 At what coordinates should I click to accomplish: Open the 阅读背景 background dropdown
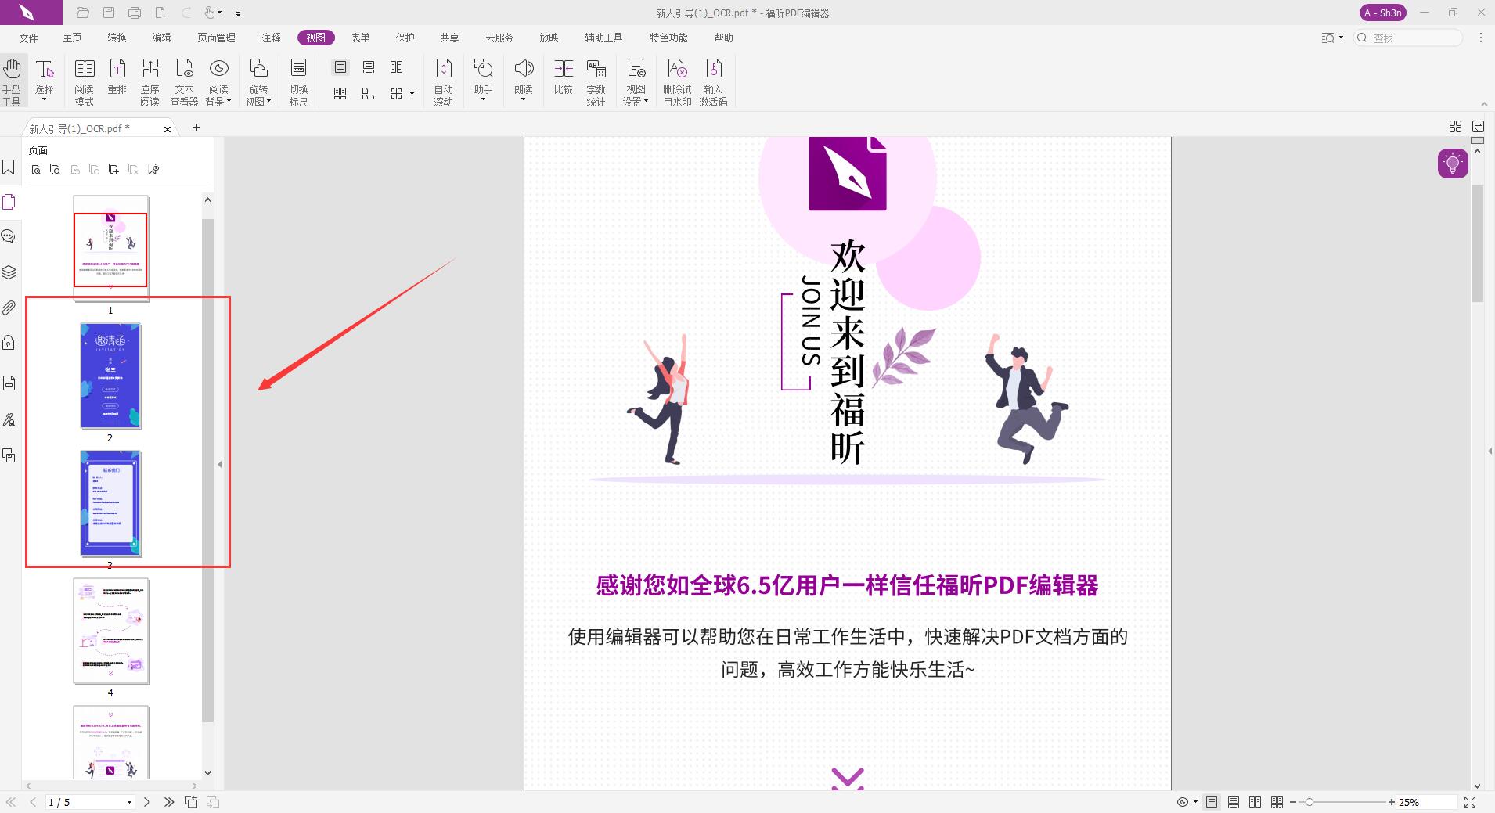click(219, 80)
